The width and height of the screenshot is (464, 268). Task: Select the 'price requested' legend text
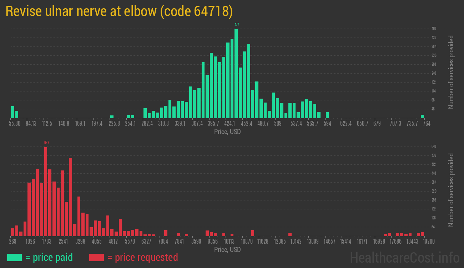(142, 257)
